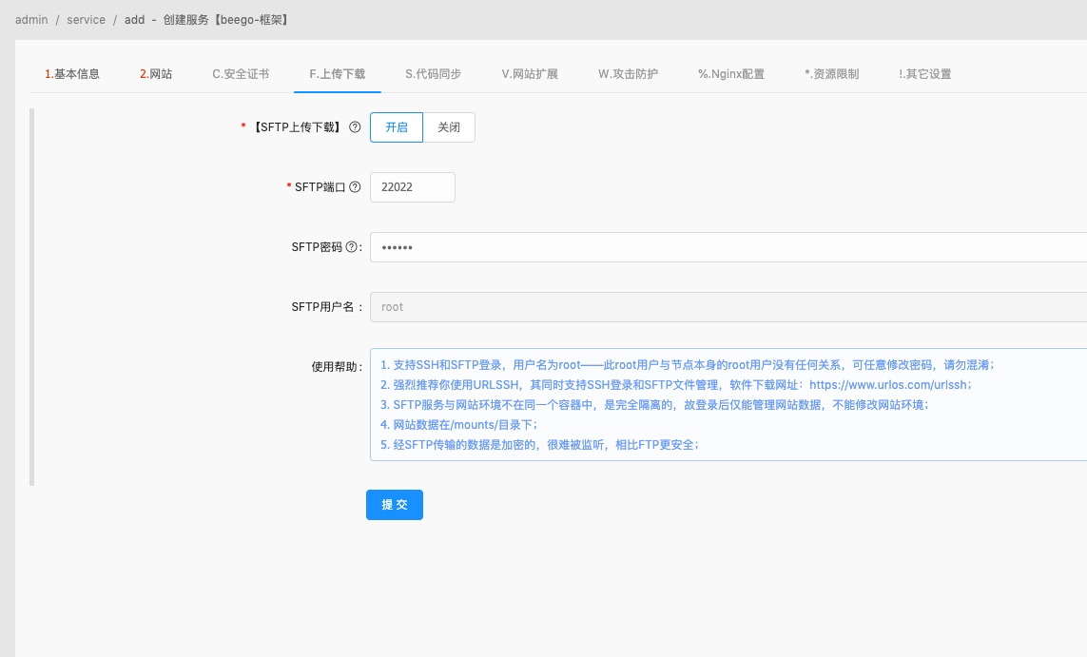Open the !.其它设置 tab

[x=924, y=74]
